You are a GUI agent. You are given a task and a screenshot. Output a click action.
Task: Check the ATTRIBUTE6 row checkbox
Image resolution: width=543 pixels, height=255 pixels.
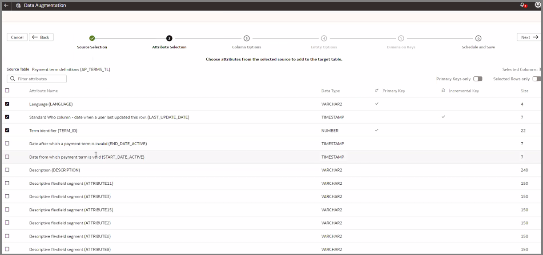7,236
